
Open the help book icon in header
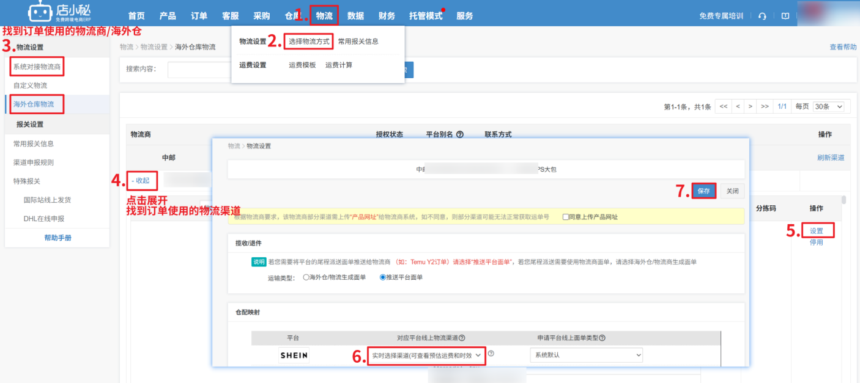click(785, 16)
